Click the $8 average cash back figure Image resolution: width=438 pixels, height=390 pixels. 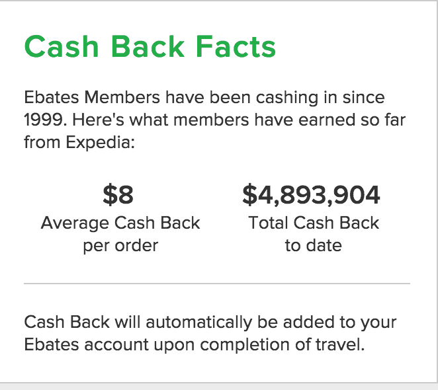click(118, 194)
